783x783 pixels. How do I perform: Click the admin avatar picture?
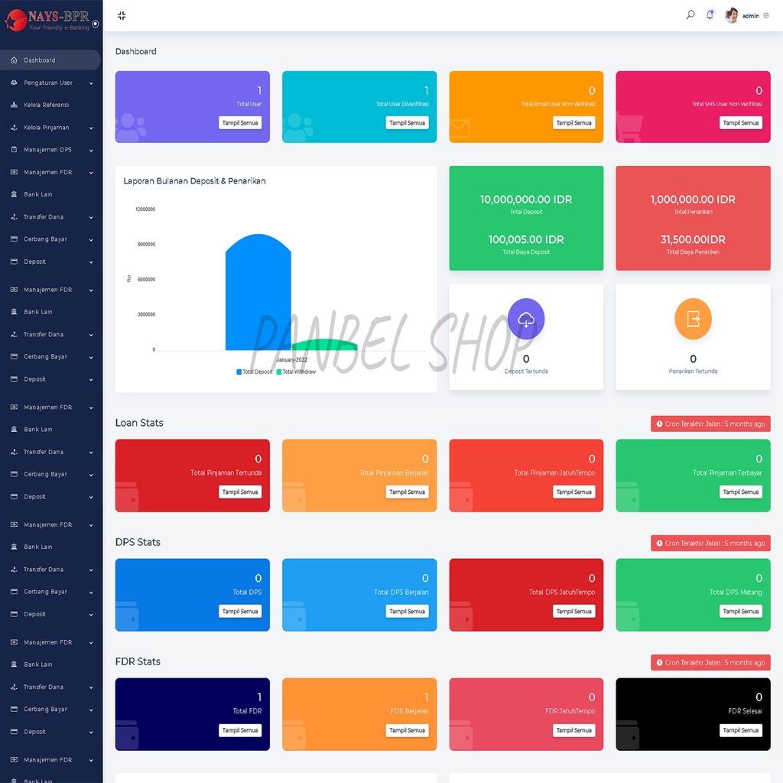coord(731,15)
